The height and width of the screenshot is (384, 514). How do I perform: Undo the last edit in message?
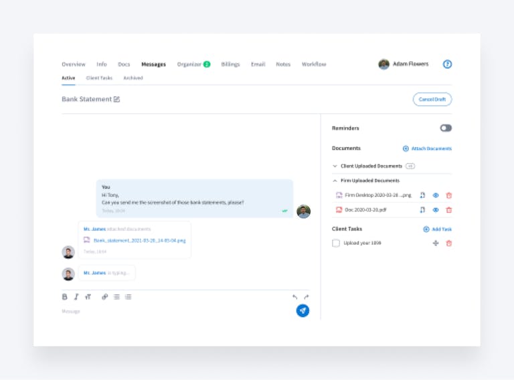tap(294, 297)
